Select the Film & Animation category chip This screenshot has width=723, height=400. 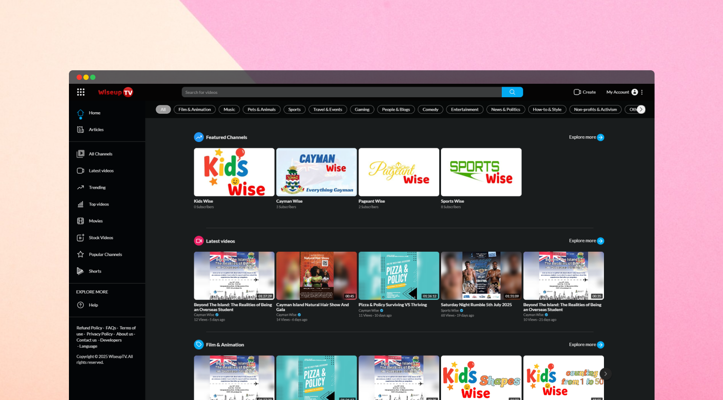195,110
